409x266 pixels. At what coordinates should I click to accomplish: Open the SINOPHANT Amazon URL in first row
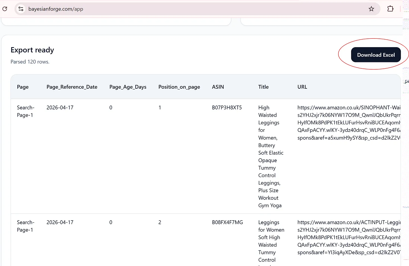tap(348, 108)
